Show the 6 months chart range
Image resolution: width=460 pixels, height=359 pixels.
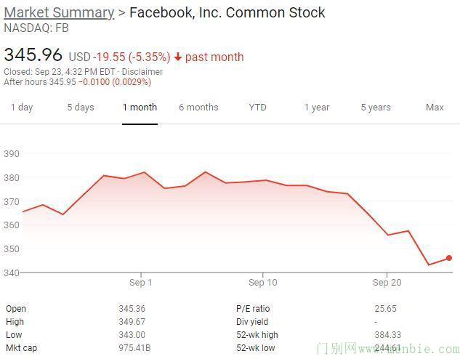click(x=198, y=108)
